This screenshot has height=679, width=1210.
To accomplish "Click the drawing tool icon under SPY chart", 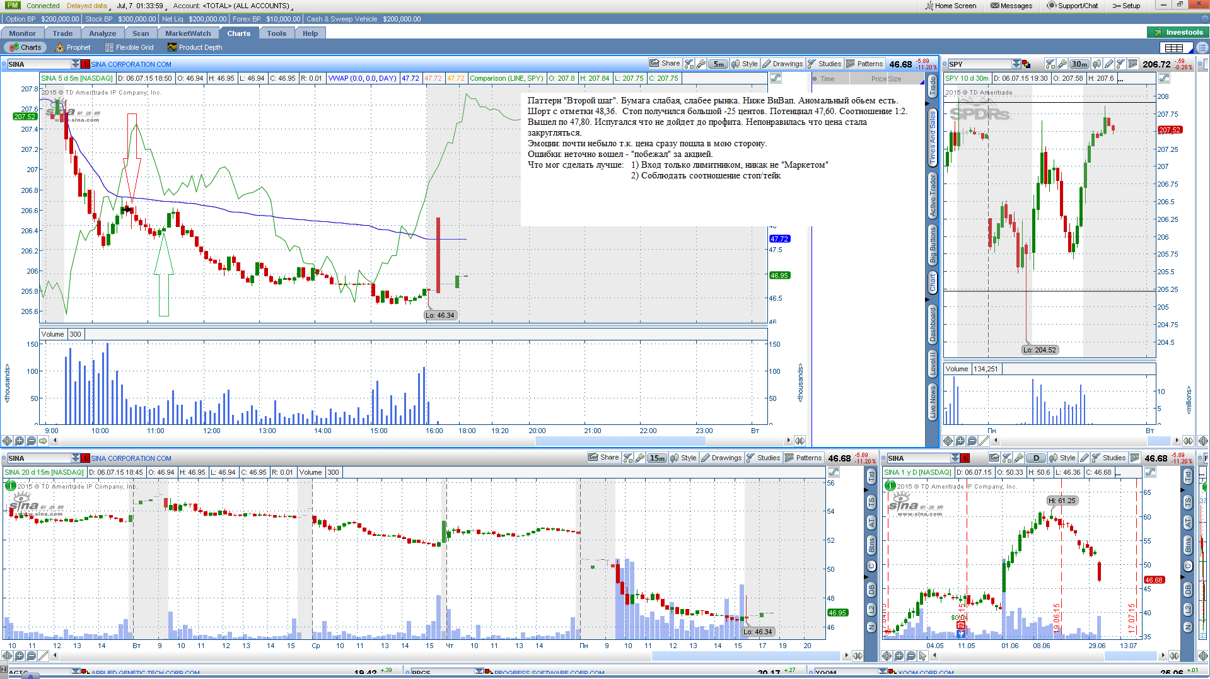I will click(984, 441).
